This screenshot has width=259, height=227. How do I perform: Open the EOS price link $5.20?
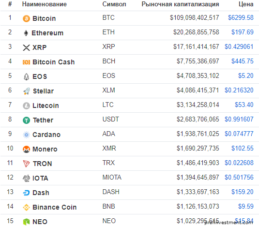(x=245, y=76)
